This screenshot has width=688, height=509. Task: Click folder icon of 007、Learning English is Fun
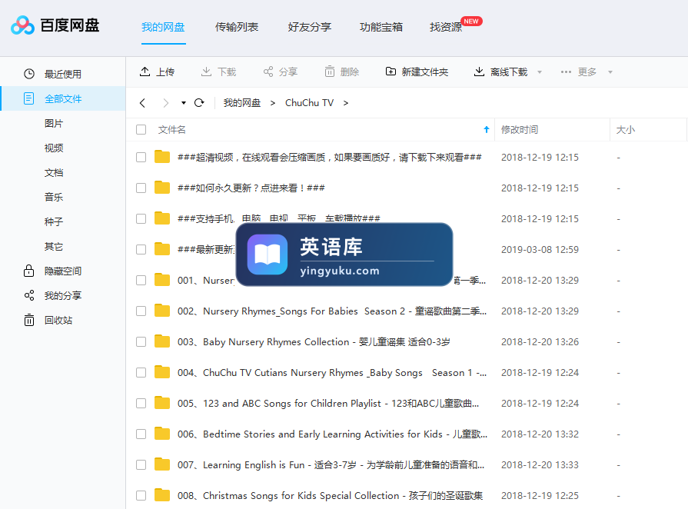(x=162, y=464)
